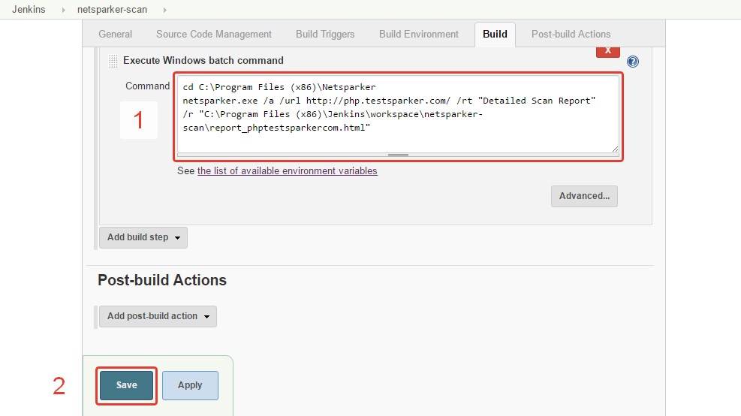
Task: Delete build step with red X button
Action: [x=607, y=51]
